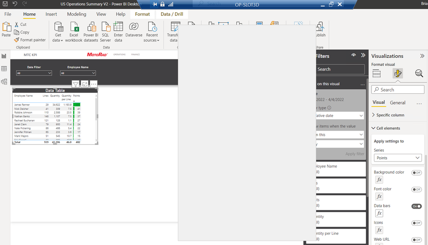Image resolution: width=428 pixels, height=245 pixels.
Task: Open Background color conditional formatting fx
Action: coord(379,179)
